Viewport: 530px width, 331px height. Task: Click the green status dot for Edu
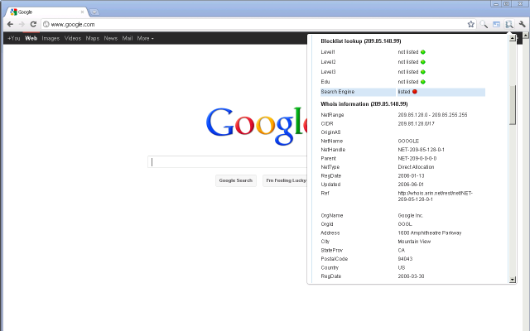(423, 82)
